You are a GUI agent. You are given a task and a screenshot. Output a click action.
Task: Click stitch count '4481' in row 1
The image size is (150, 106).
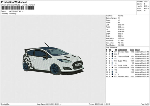[115, 52]
